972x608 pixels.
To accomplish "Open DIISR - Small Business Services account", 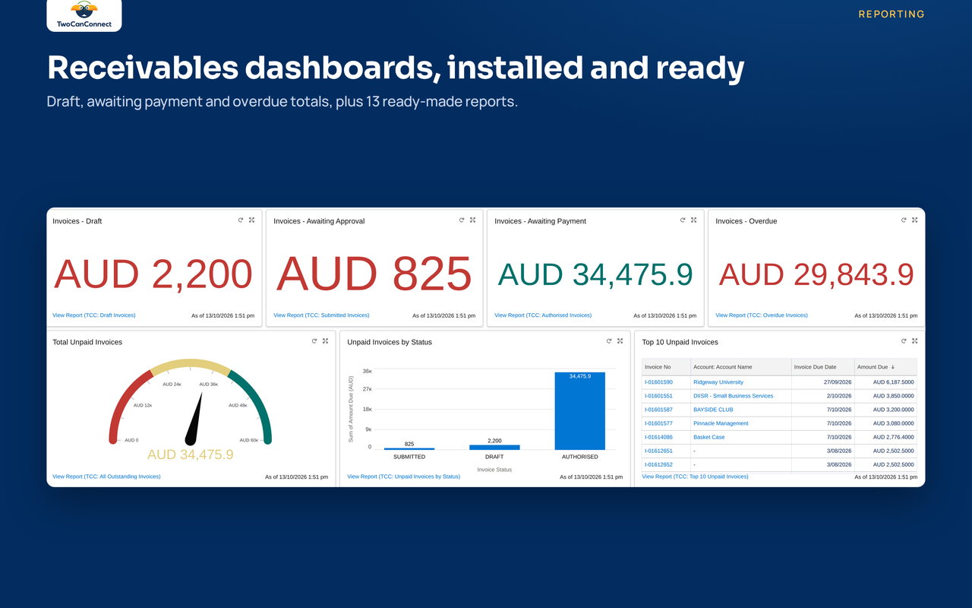I will click(x=733, y=396).
